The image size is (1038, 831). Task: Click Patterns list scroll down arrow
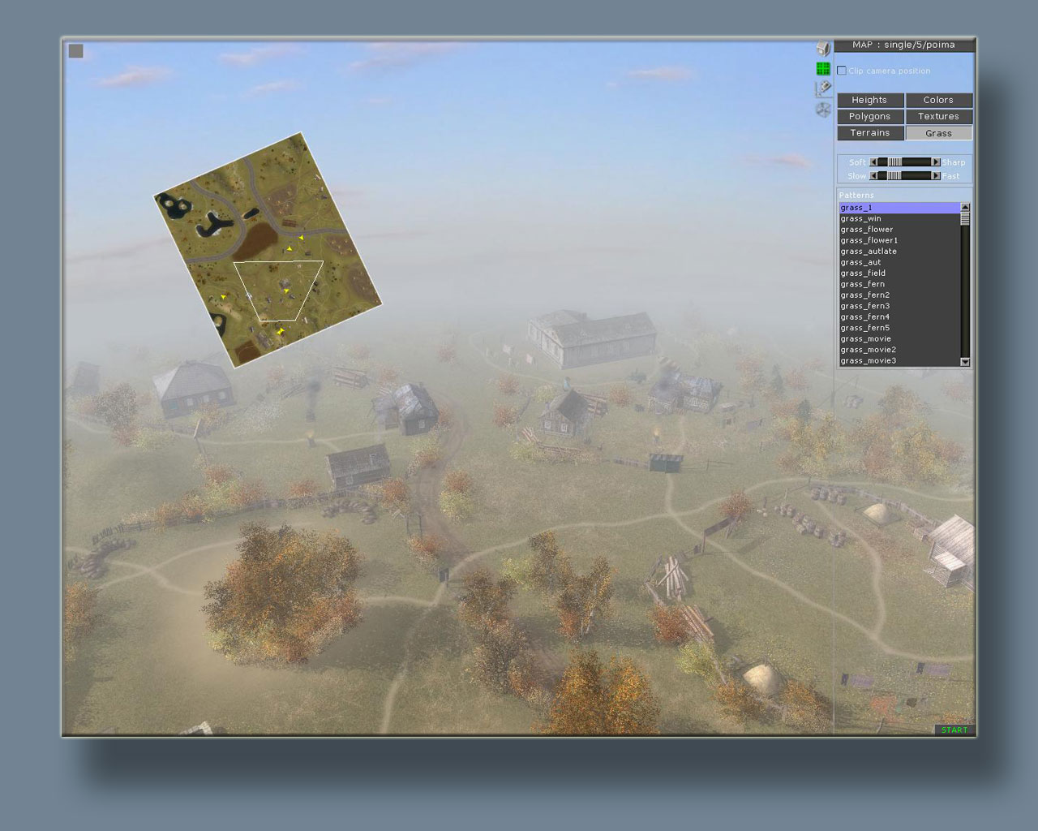(x=965, y=362)
